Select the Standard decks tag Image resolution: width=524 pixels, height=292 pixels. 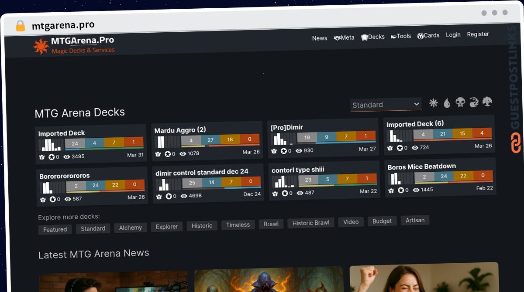click(93, 229)
